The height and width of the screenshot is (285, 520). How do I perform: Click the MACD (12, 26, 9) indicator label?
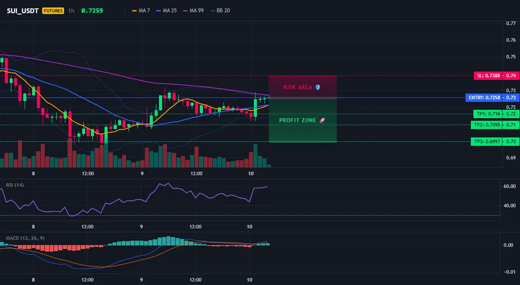pos(25,238)
